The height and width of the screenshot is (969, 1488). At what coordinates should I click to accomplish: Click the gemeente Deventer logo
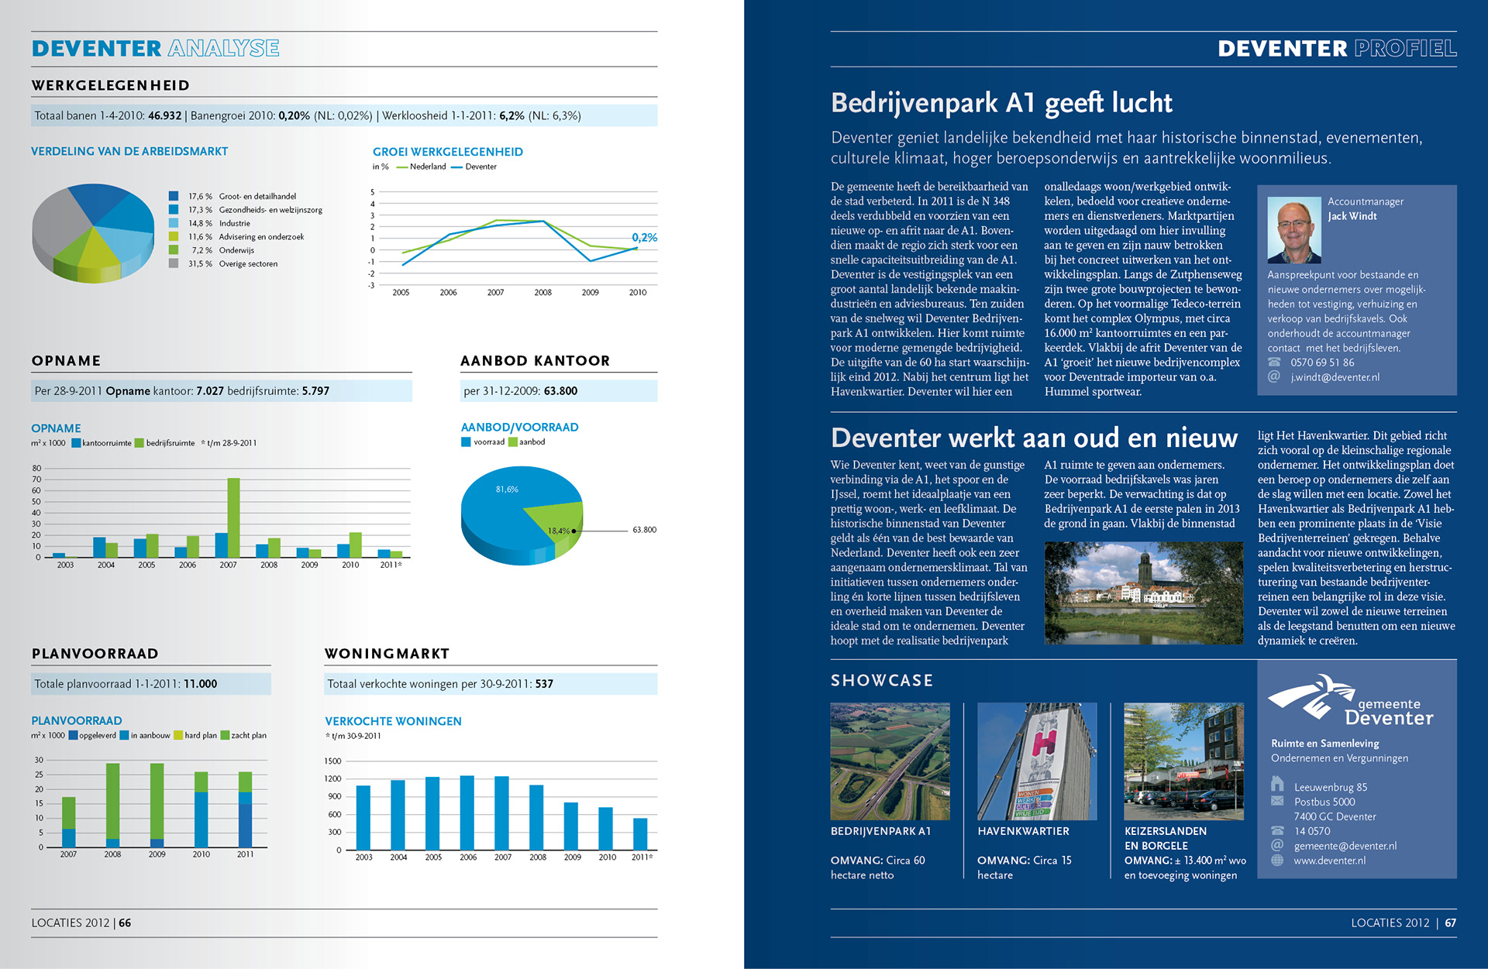(1350, 699)
